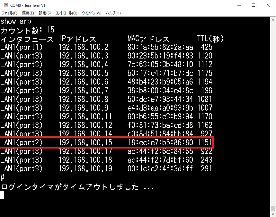Click TTL value 291

[x=207, y=168]
